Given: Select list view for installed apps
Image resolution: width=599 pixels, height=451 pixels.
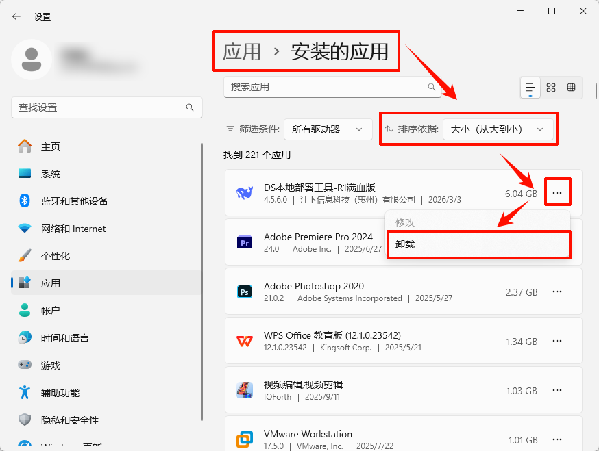Looking at the screenshot, I should tap(530, 88).
